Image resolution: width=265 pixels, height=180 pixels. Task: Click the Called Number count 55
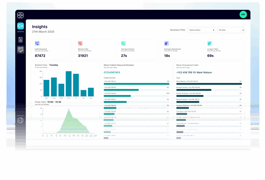coord(168,99)
